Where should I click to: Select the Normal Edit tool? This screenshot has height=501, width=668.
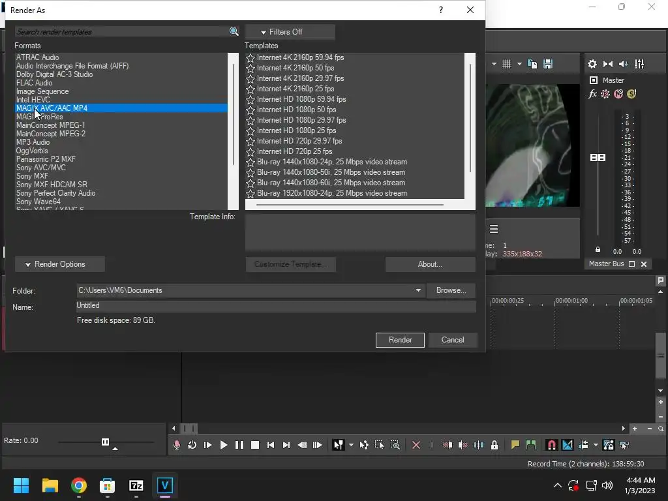click(339, 445)
